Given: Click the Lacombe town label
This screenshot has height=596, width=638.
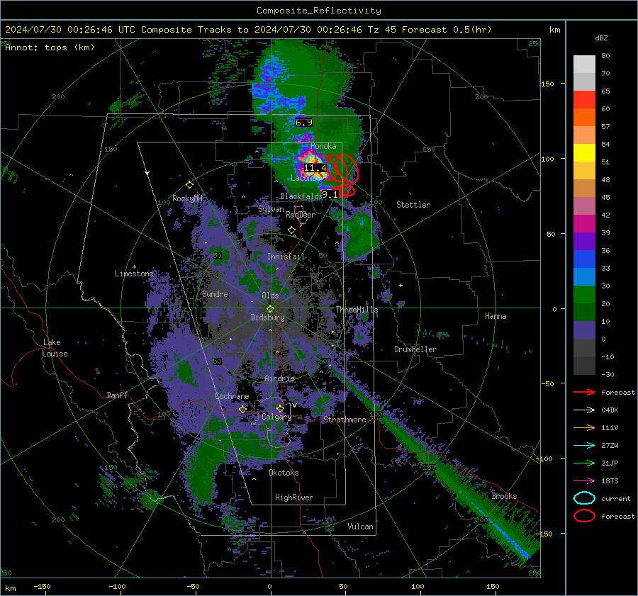Looking at the screenshot, I should click(305, 178).
